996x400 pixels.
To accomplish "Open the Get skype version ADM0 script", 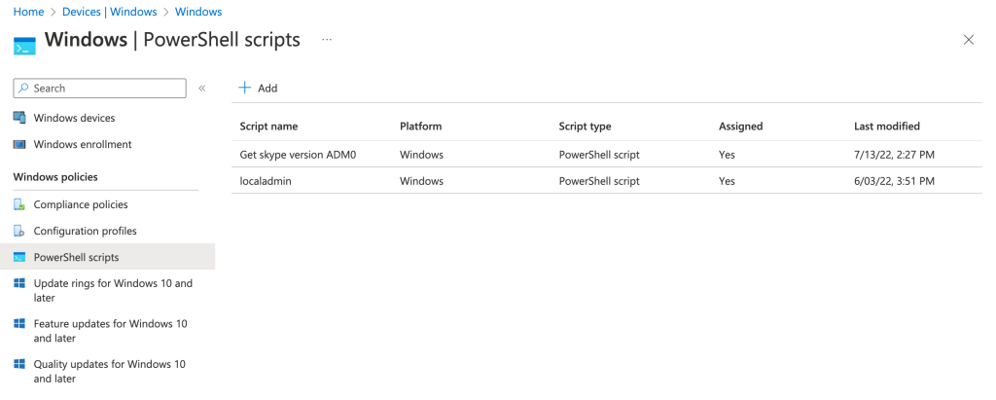I will click(298, 155).
